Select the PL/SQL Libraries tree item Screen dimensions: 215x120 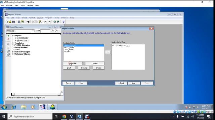(22, 45)
